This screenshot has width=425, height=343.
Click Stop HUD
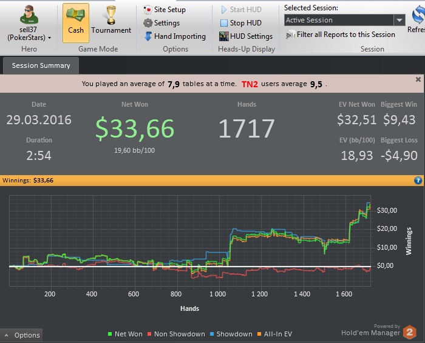point(240,23)
